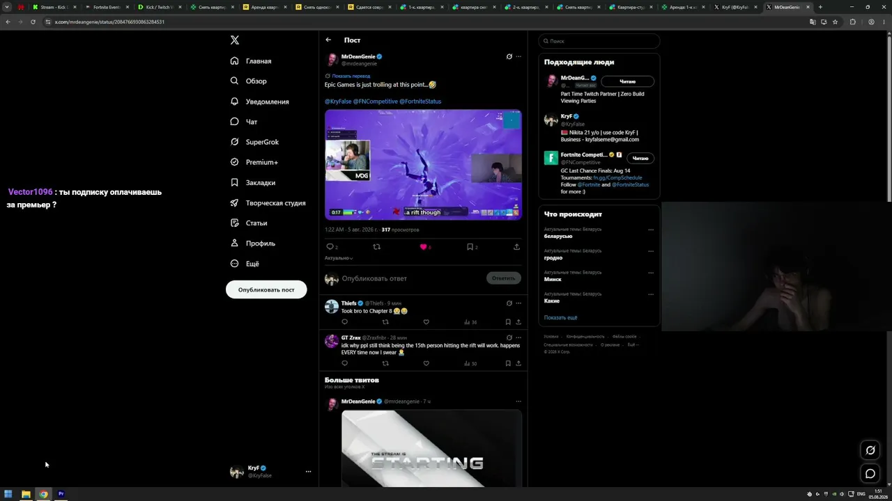Open options on the 7 ч MrDeanGenie post
This screenshot has height=501, width=892.
pos(518,401)
